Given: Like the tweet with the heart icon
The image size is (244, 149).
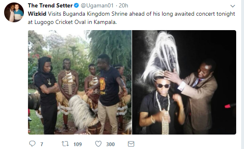Looking at the screenshot, I should [x=98, y=144].
